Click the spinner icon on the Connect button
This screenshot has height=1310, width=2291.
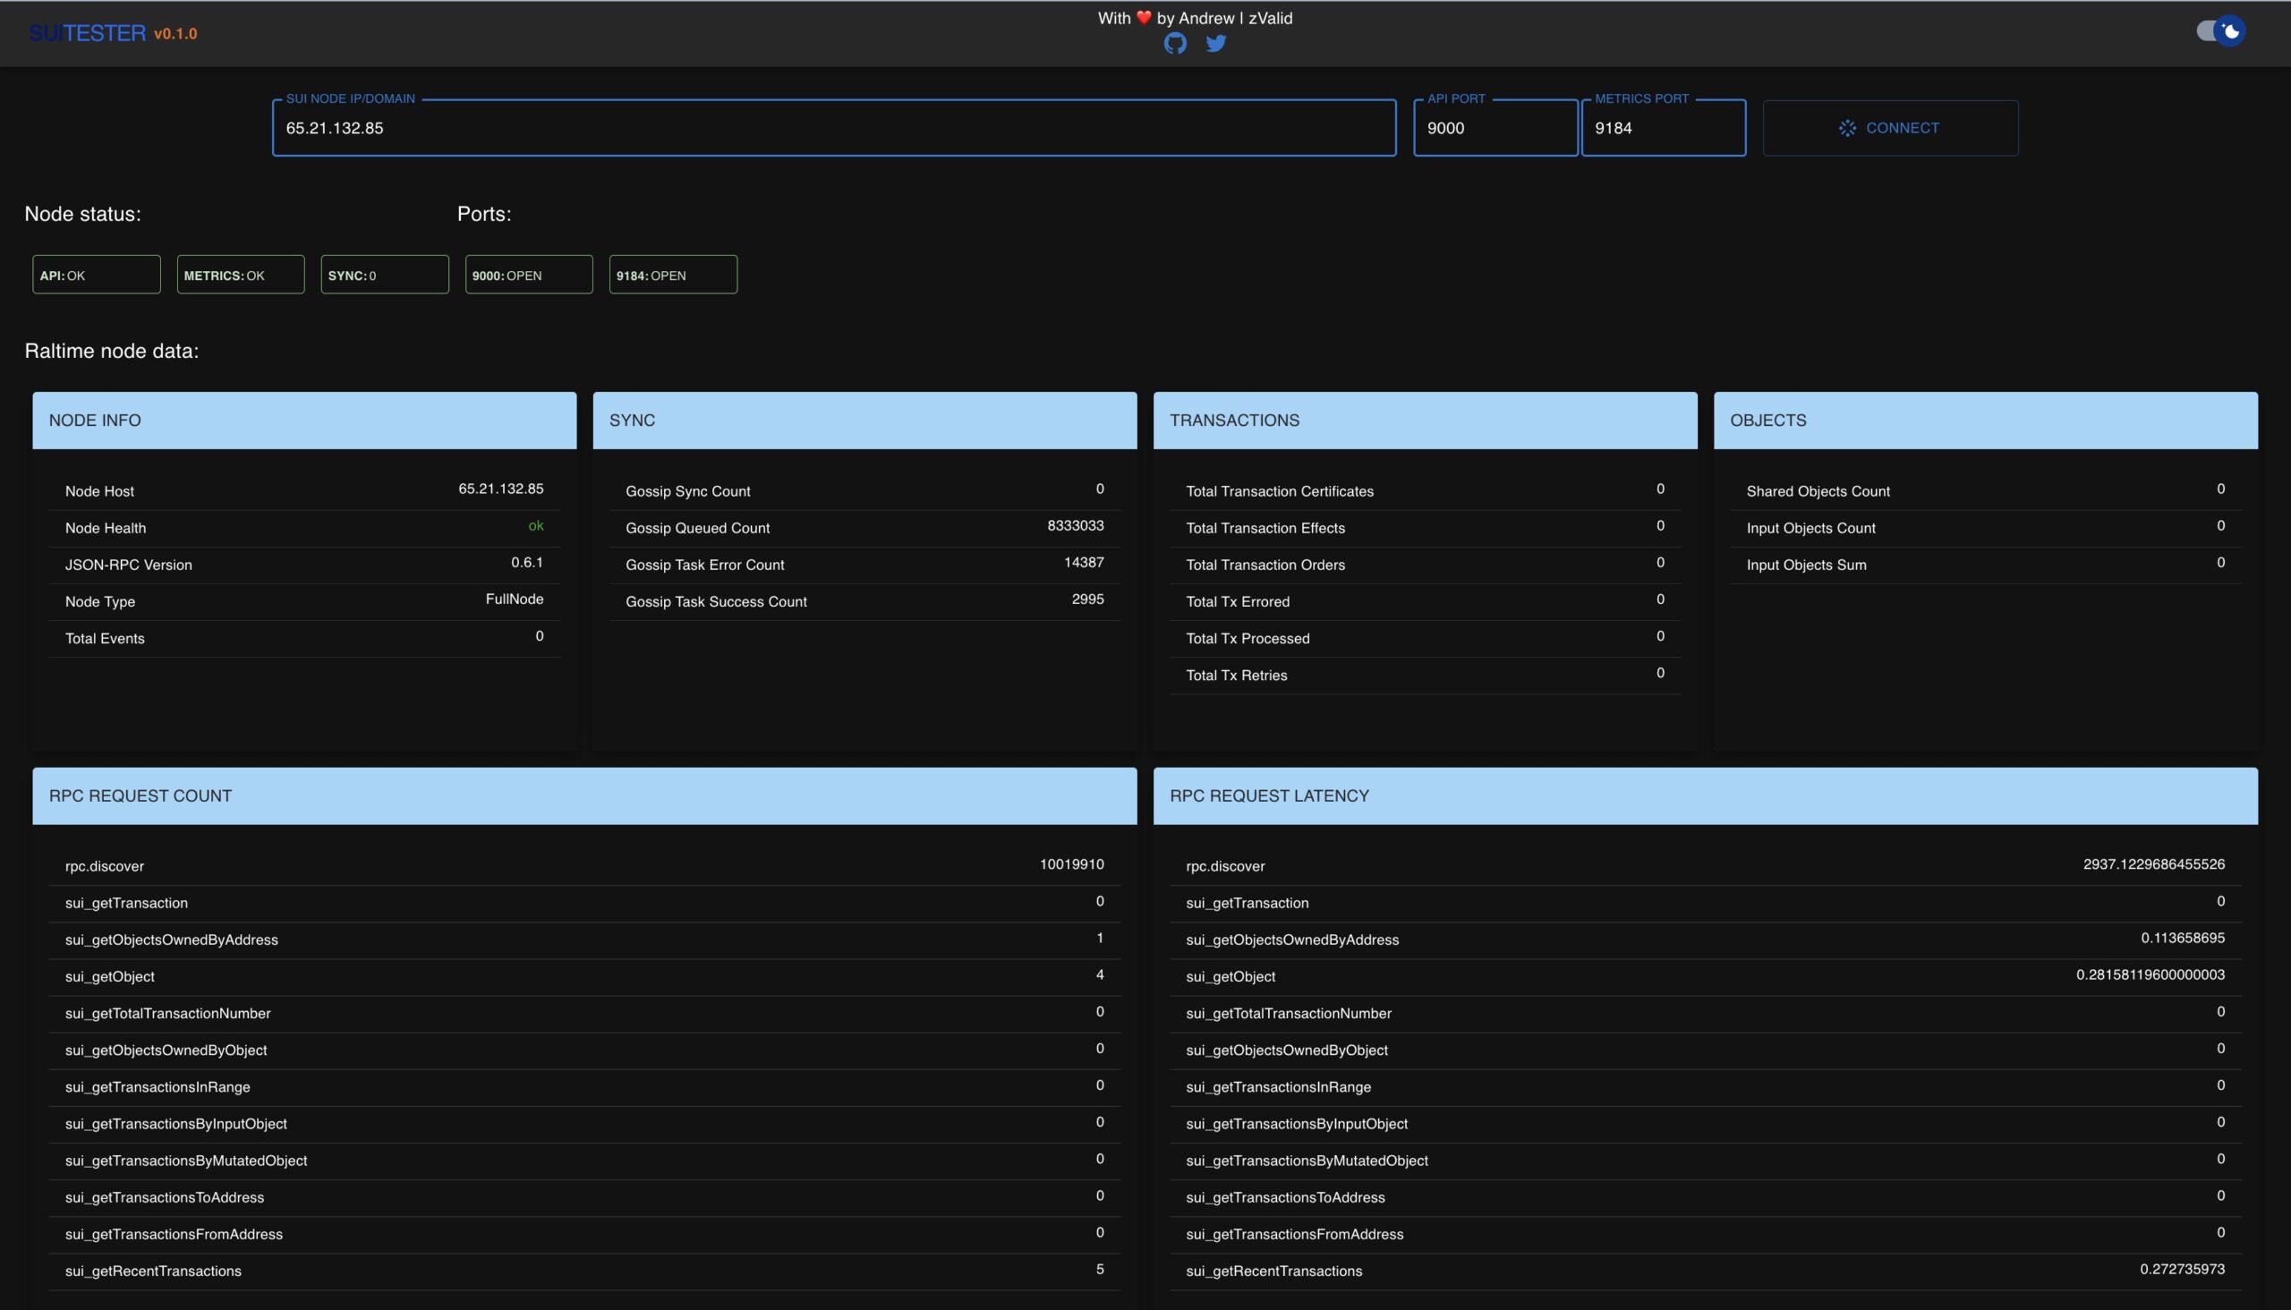tap(1847, 129)
